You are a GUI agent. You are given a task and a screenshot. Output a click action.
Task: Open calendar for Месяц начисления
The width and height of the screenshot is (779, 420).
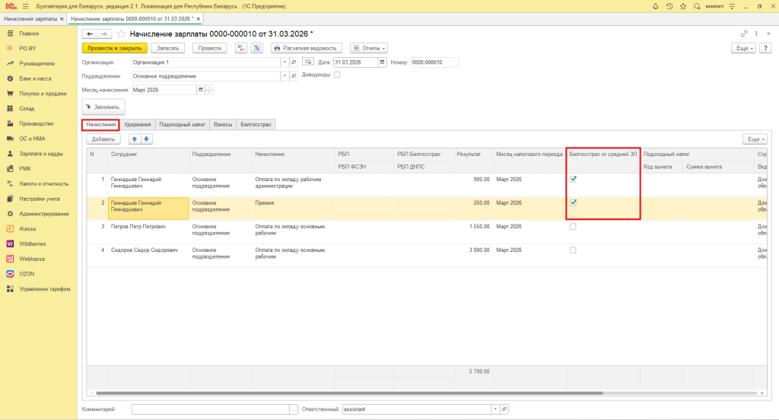[x=201, y=90]
